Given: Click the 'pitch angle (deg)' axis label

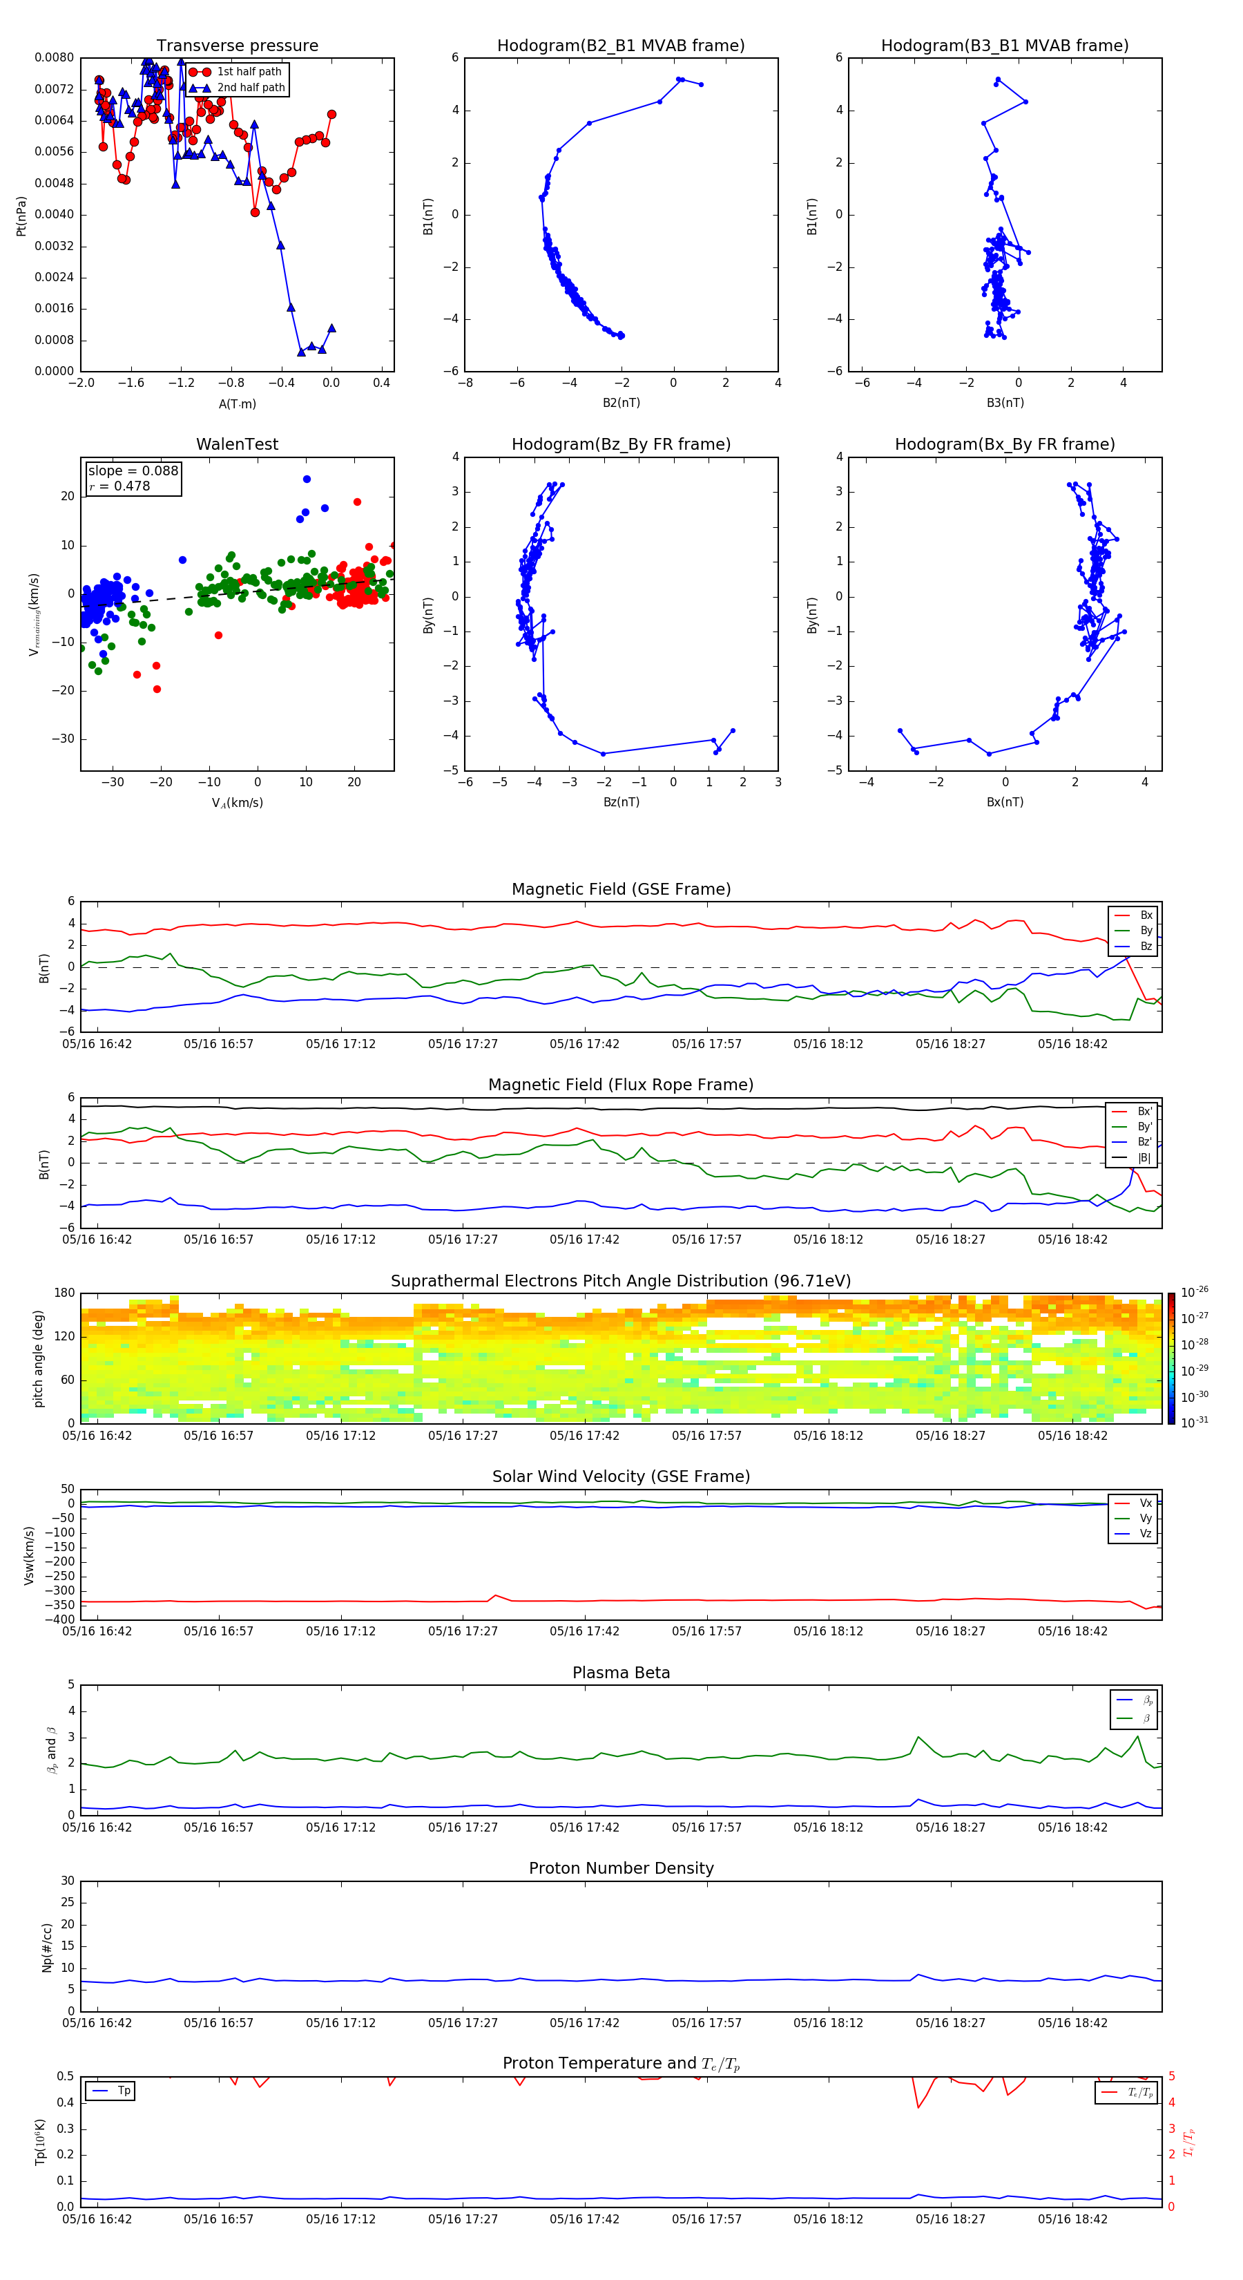Looking at the screenshot, I should pyautogui.click(x=38, y=1358).
